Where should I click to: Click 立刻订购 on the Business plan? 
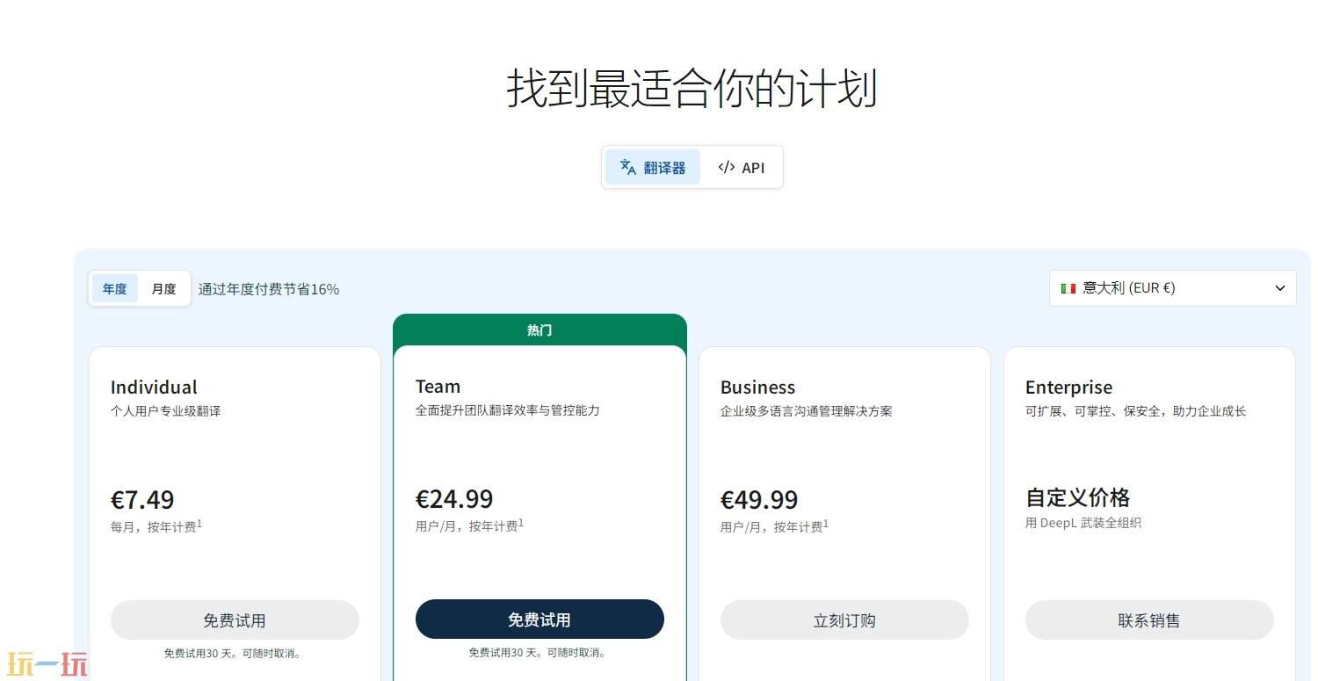tap(844, 619)
